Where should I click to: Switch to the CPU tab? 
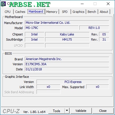pos(7,12)
